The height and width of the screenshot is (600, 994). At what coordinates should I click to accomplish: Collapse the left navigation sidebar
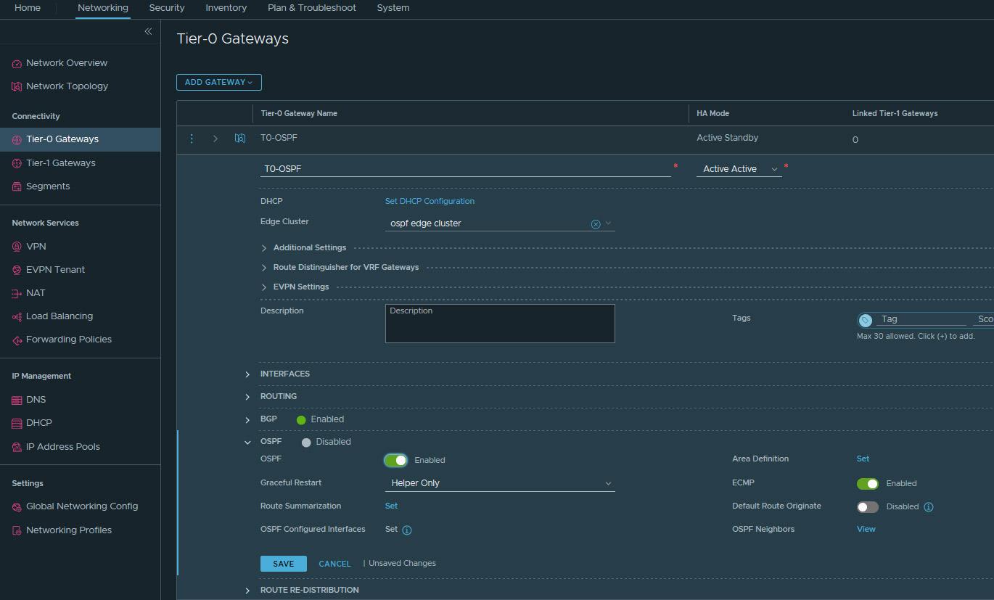148,31
